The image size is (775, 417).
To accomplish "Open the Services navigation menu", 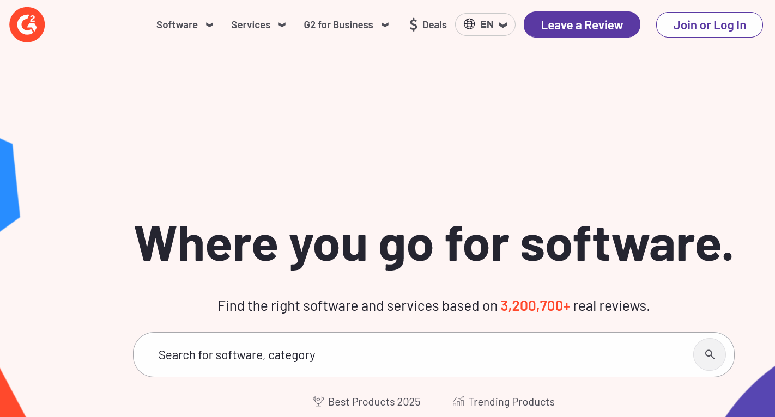I will pos(251,25).
